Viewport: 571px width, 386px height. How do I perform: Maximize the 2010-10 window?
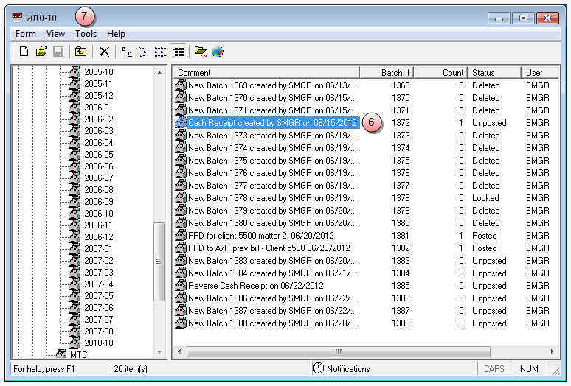[x=523, y=18]
